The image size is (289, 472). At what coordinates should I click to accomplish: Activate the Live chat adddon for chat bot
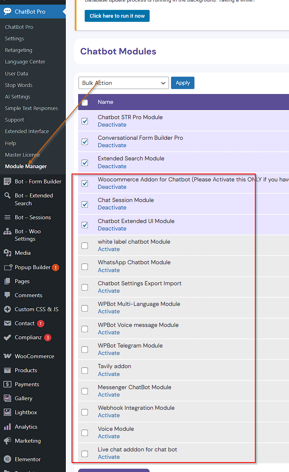(x=109, y=457)
